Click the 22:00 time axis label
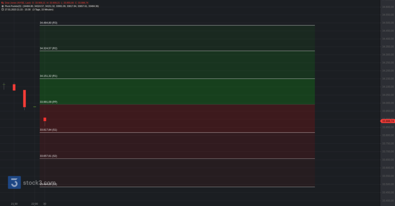This screenshot has width=395, height=206. 34,204
